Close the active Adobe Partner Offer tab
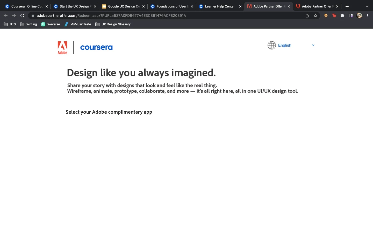The image size is (373, 233). pyautogui.click(x=289, y=6)
